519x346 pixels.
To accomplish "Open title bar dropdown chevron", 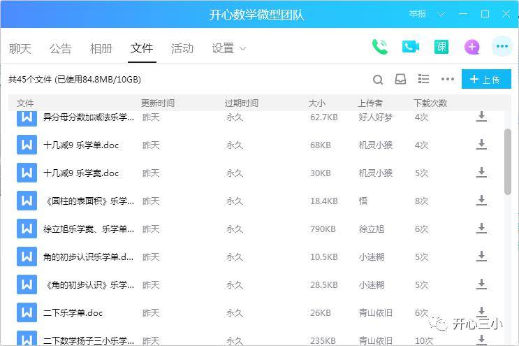I will pyautogui.click(x=441, y=14).
